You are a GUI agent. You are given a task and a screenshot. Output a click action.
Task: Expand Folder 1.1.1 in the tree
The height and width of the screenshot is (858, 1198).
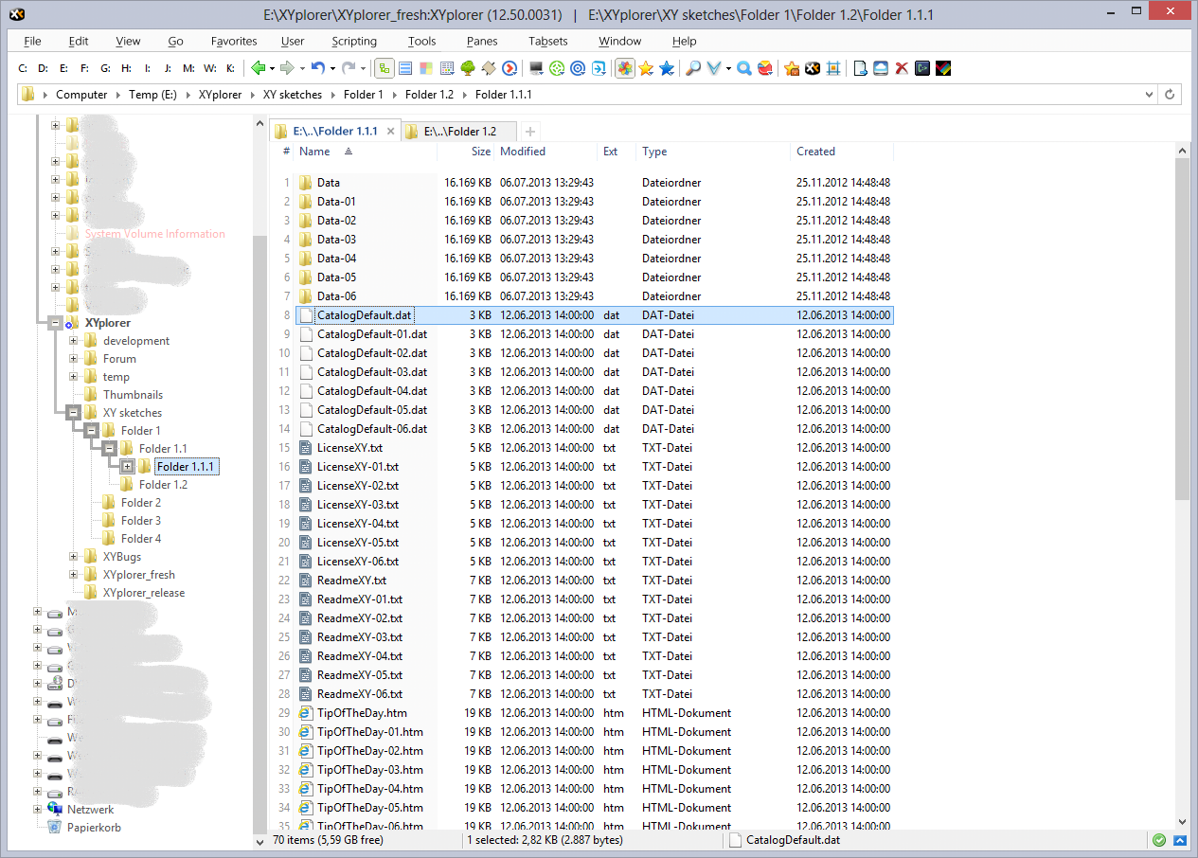coord(129,466)
